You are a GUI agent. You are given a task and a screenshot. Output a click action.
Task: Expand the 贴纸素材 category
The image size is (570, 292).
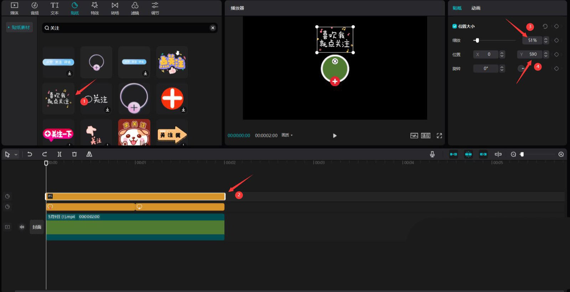(x=19, y=27)
